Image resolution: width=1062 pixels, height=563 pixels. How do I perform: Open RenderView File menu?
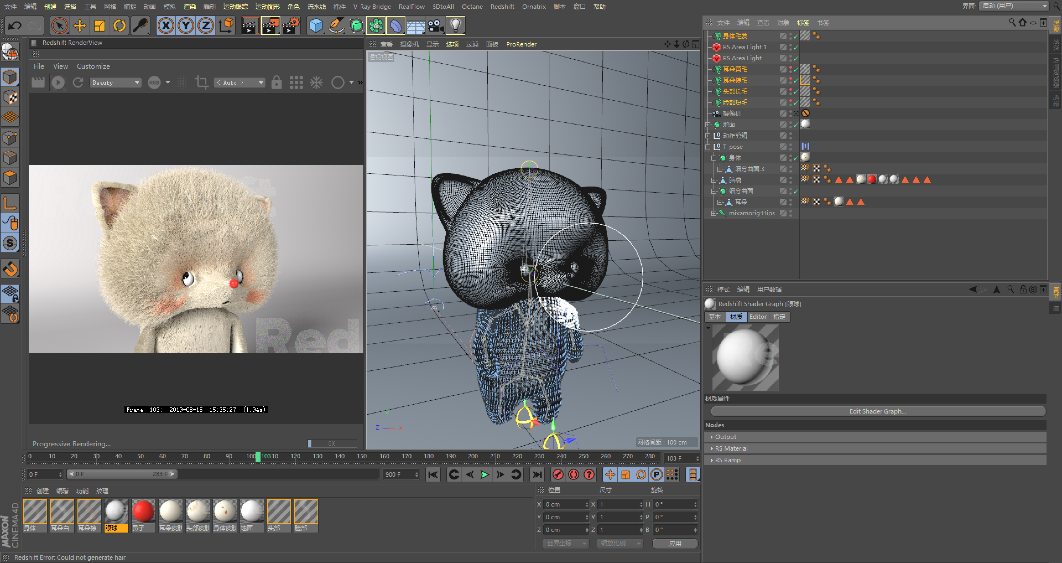(39, 66)
